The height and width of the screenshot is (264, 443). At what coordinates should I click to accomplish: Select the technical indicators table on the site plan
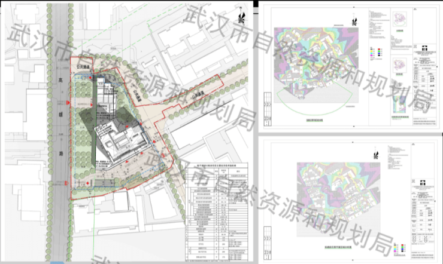pos(217,212)
